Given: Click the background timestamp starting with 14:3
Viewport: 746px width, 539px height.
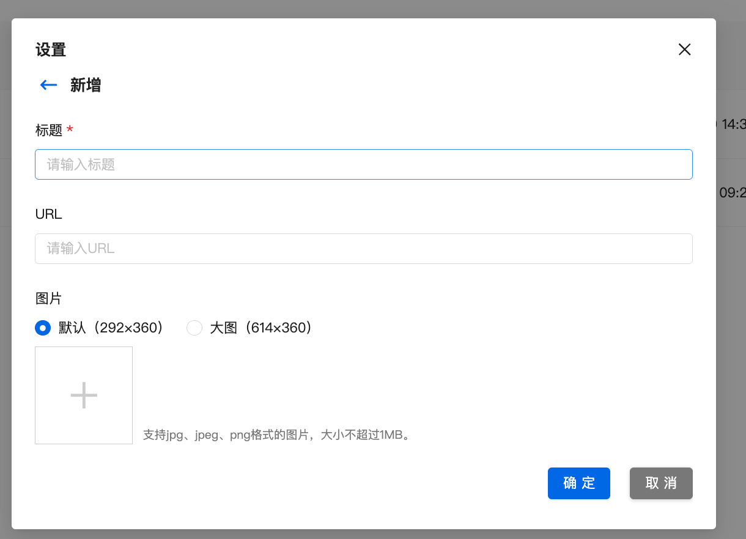Looking at the screenshot, I should pos(733,125).
